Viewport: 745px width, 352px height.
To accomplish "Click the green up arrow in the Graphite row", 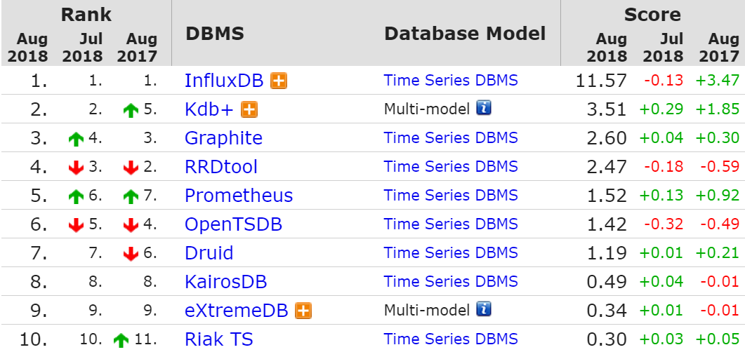I will [x=76, y=139].
